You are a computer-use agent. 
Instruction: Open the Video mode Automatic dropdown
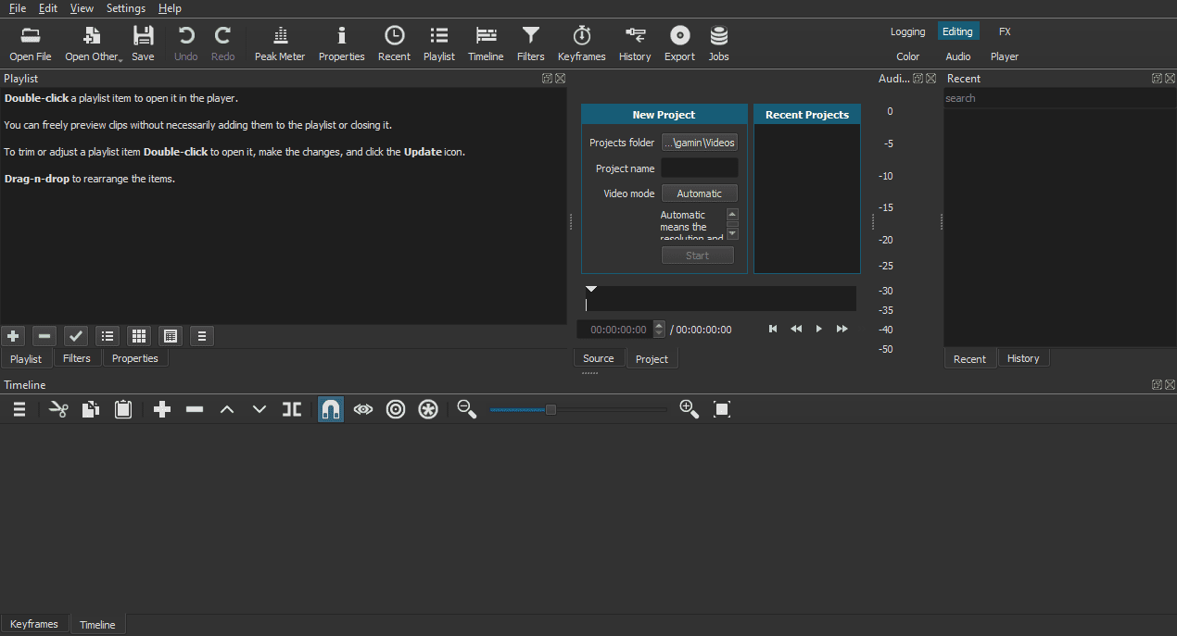(700, 193)
